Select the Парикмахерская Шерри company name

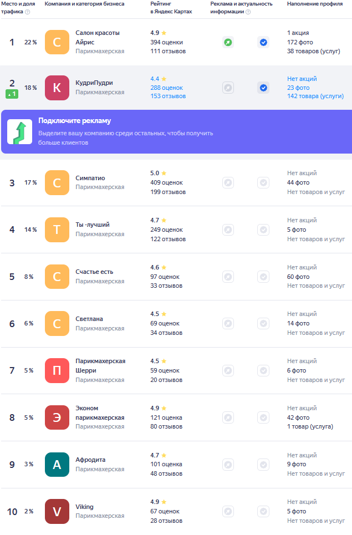click(100, 365)
